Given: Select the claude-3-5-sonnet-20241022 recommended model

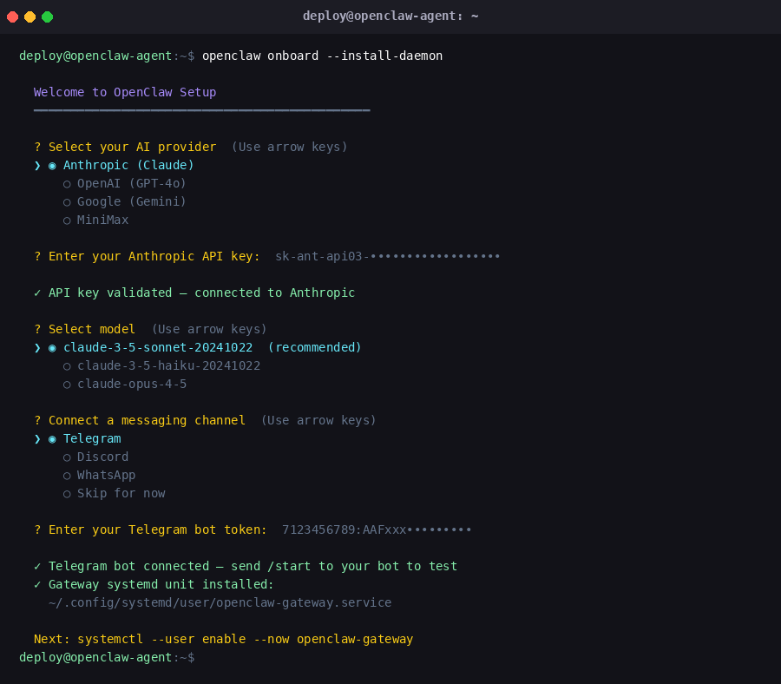Looking at the screenshot, I should coord(169,347).
